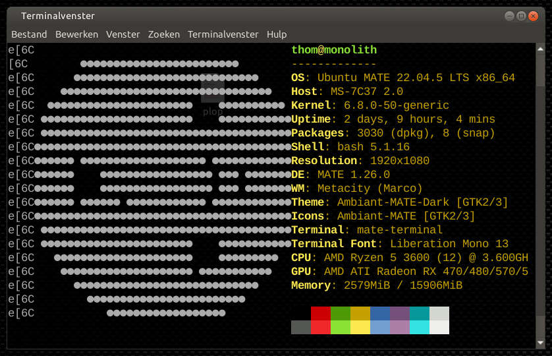Click the bright red color block

coord(321,327)
